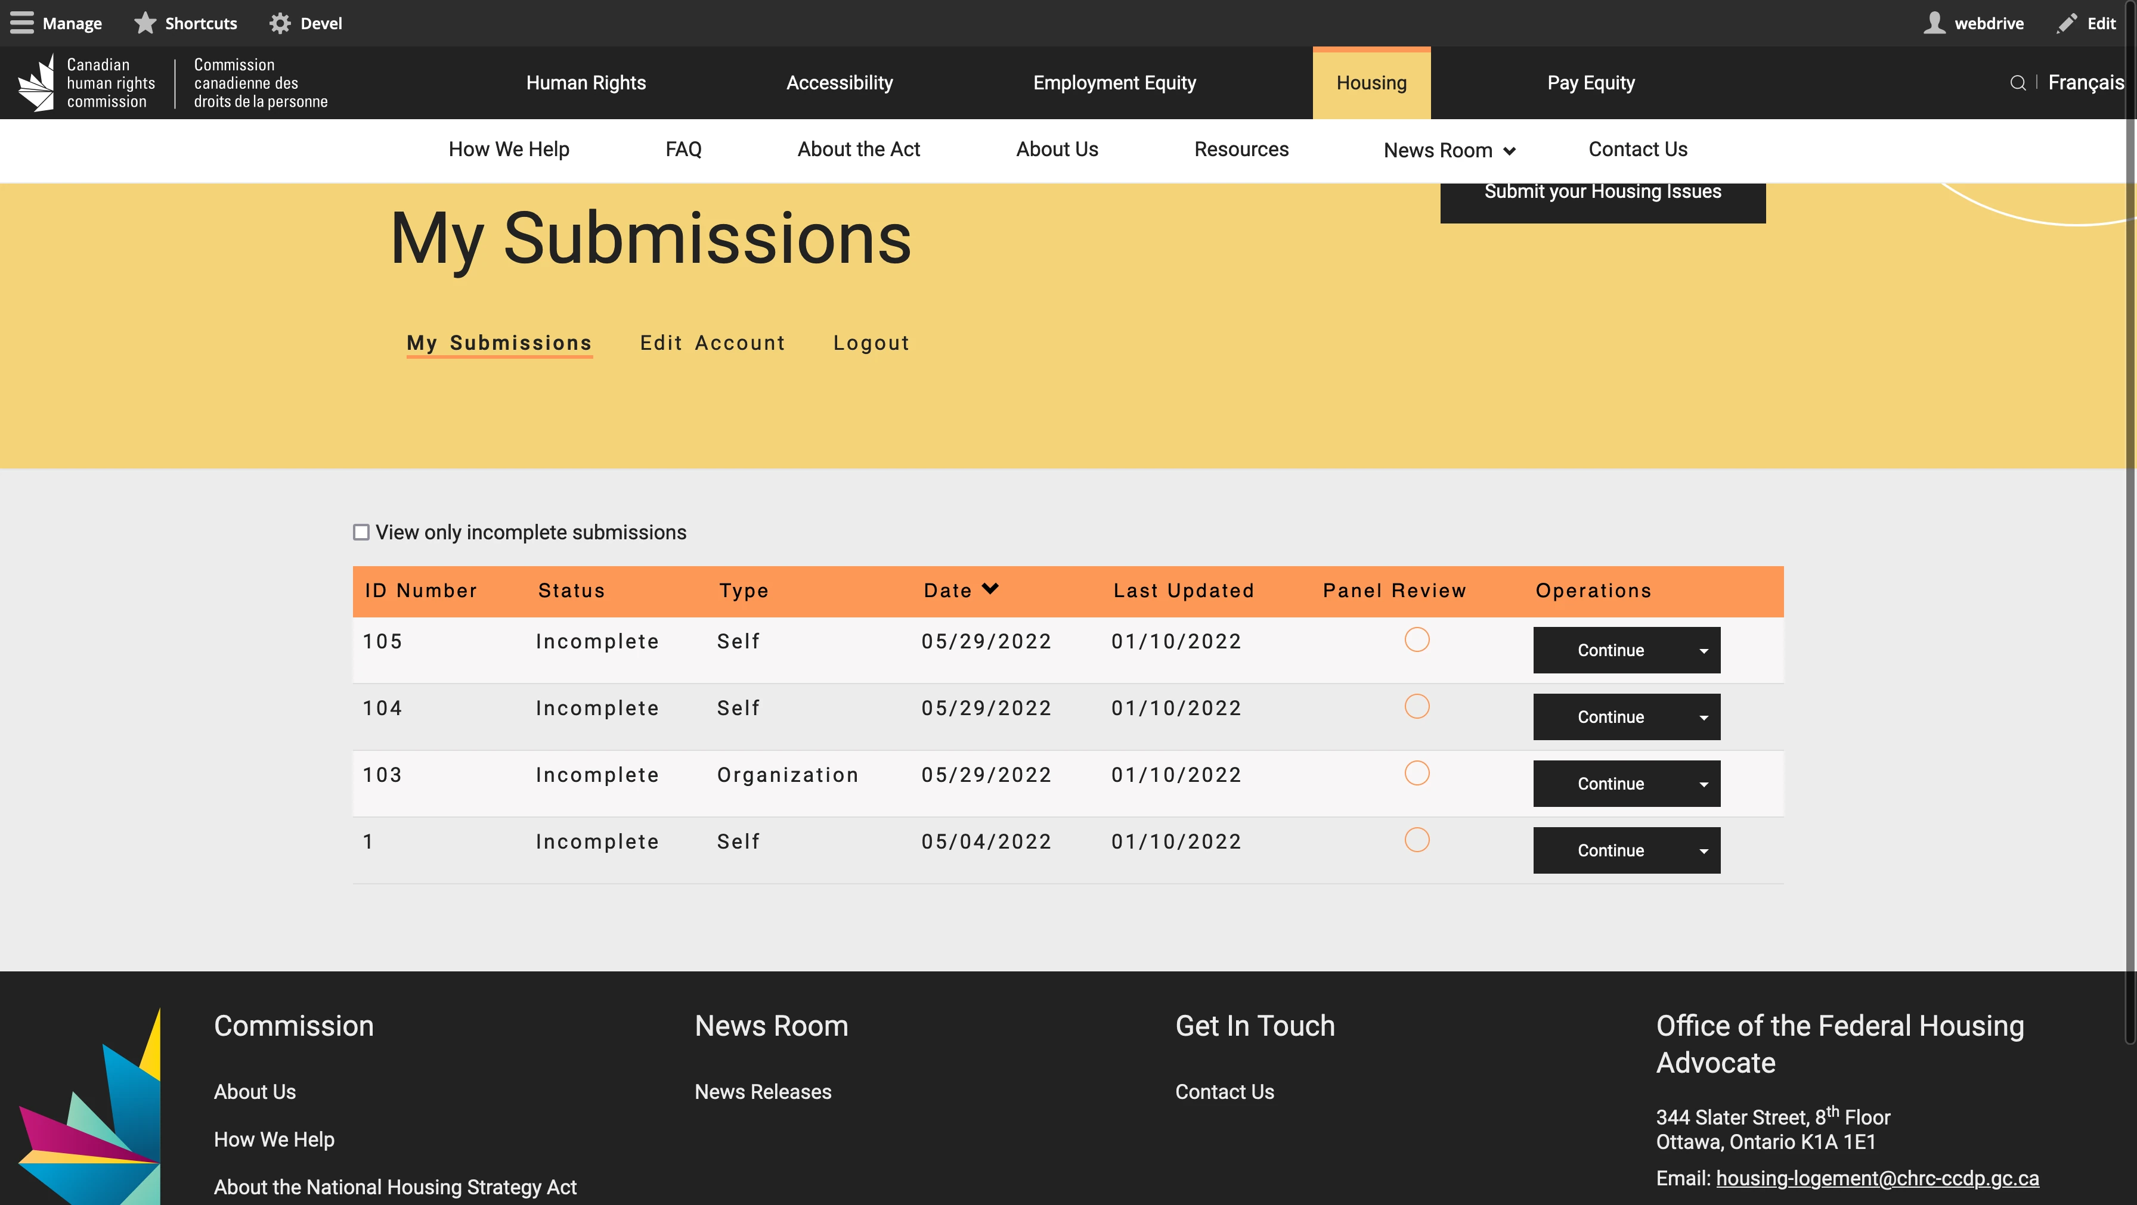
Task: Open the housing-logement email link
Action: pyautogui.click(x=1878, y=1178)
